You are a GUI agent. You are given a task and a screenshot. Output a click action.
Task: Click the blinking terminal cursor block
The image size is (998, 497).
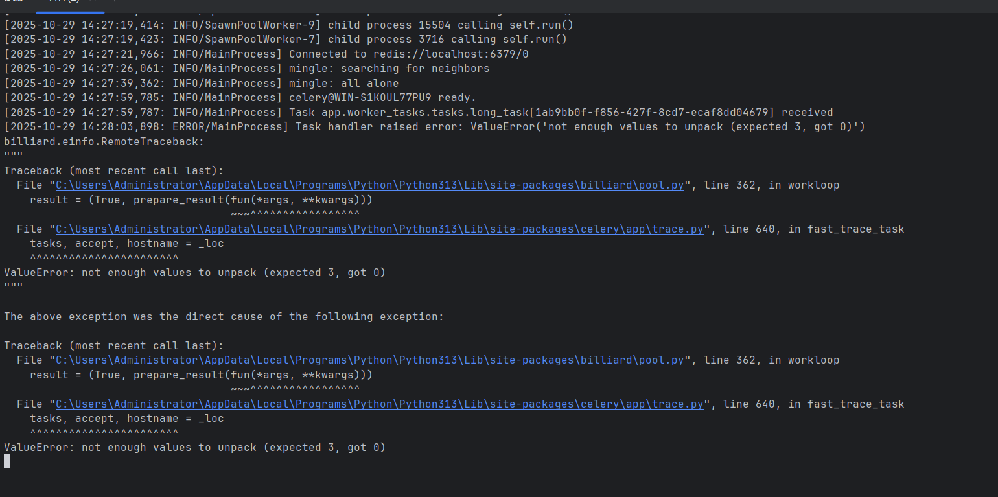click(x=7, y=461)
